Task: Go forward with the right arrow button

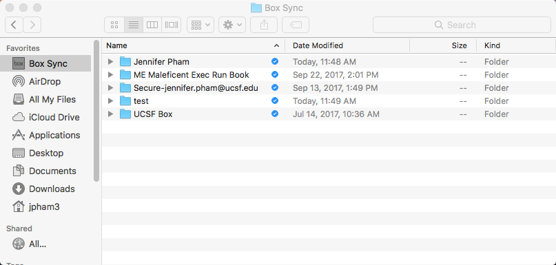Action: click(32, 25)
